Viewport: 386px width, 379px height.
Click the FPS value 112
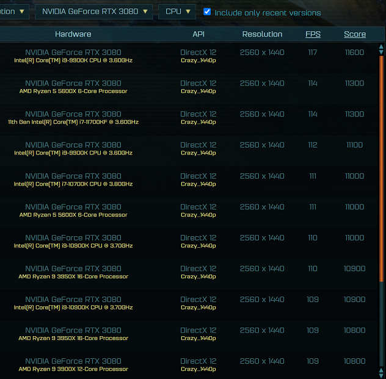pos(313,145)
